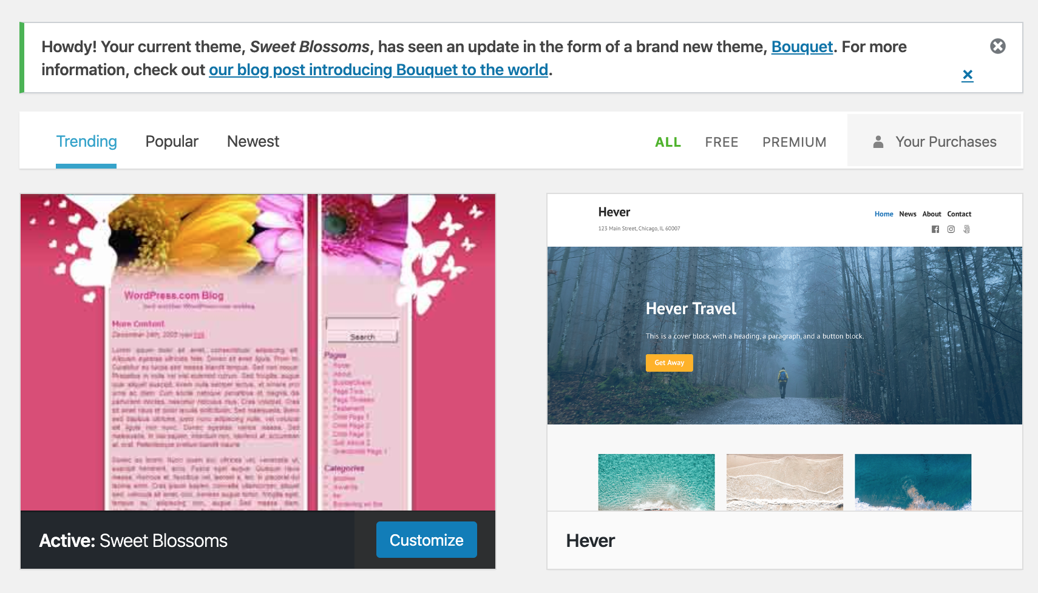Open Your Purchases
The height and width of the screenshot is (593, 1038).
click(935, 141)
